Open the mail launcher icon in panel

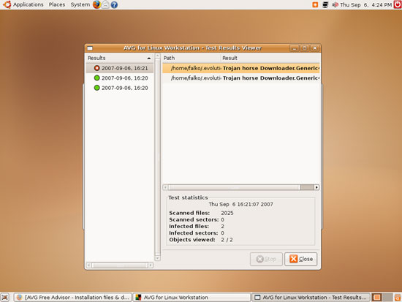[x=105, y=4]
